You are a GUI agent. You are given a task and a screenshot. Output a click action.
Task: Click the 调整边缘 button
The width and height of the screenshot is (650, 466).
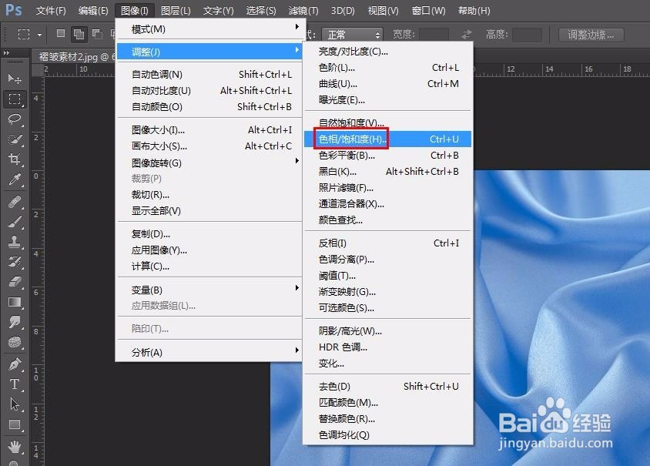[591, 34]
